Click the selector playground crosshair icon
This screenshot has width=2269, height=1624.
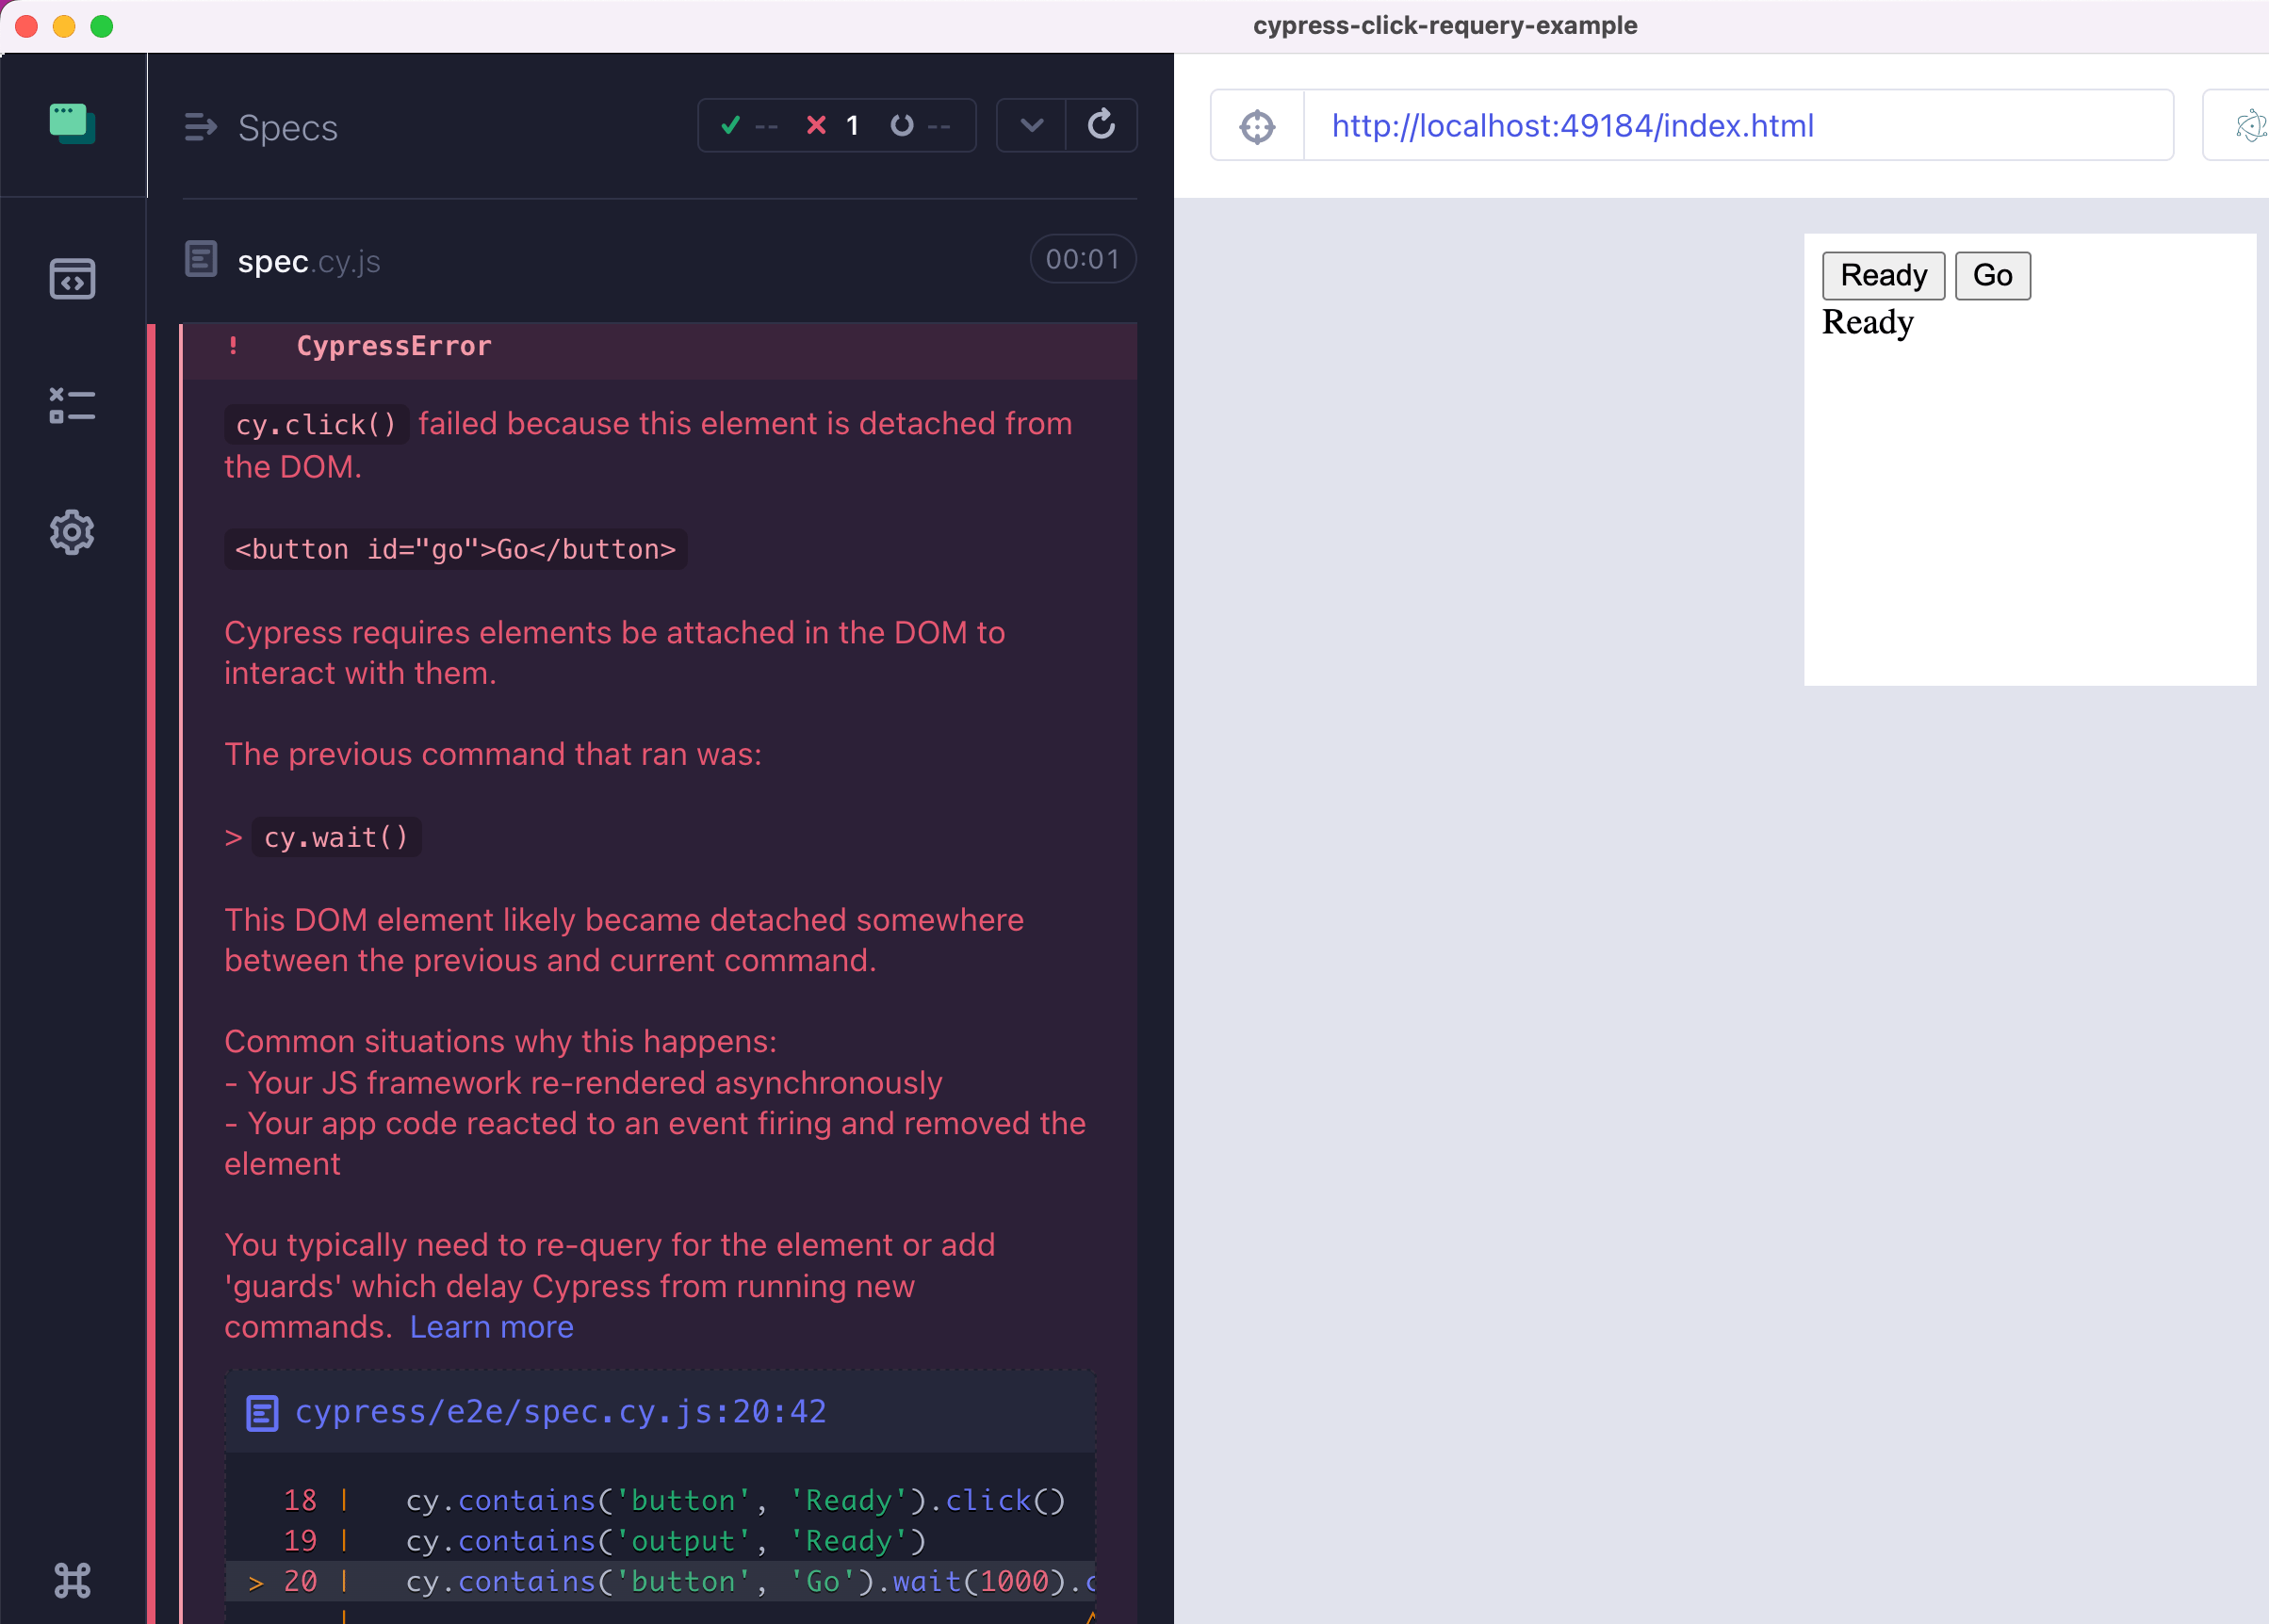[x=1257, y=126]
